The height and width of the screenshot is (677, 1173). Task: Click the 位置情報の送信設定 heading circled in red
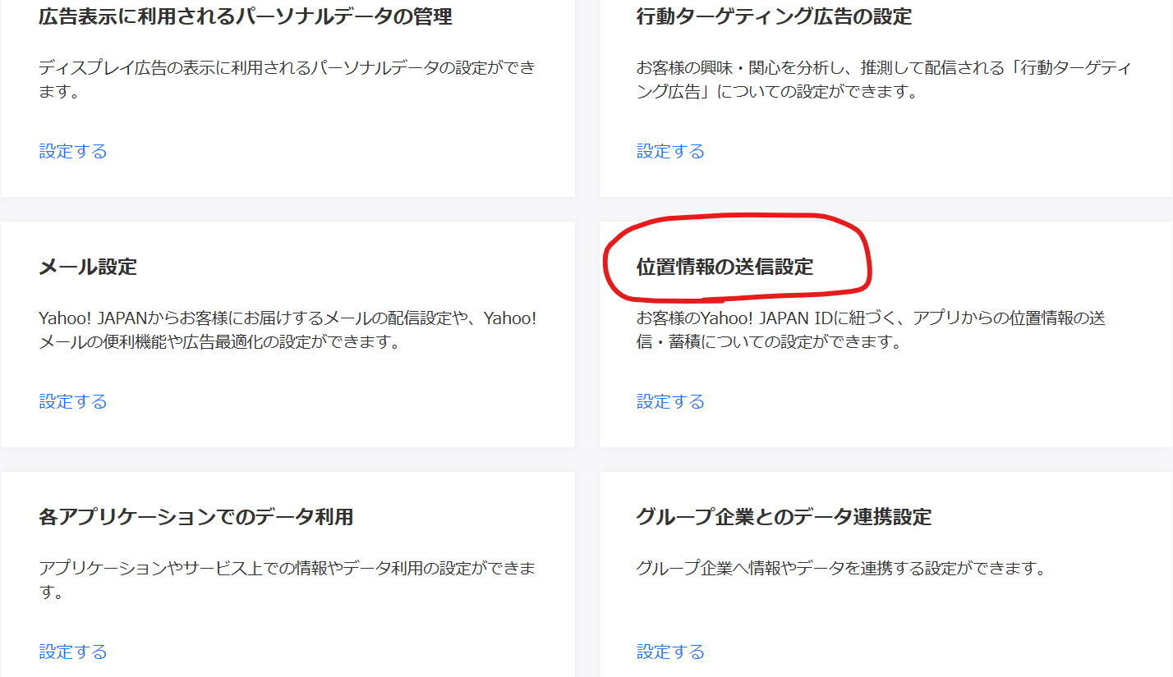724,267
